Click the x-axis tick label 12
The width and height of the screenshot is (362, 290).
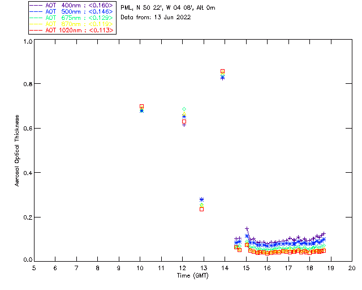coord(182,268)
